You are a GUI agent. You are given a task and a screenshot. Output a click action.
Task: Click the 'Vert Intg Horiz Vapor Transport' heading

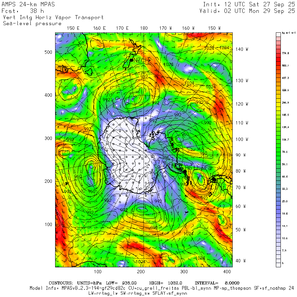pos(53,17)
